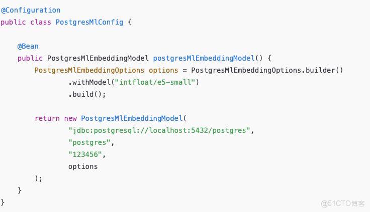Viewport: 370px width, 212px height.
Task: Click the @Configuration annotation
Action: 31,10
